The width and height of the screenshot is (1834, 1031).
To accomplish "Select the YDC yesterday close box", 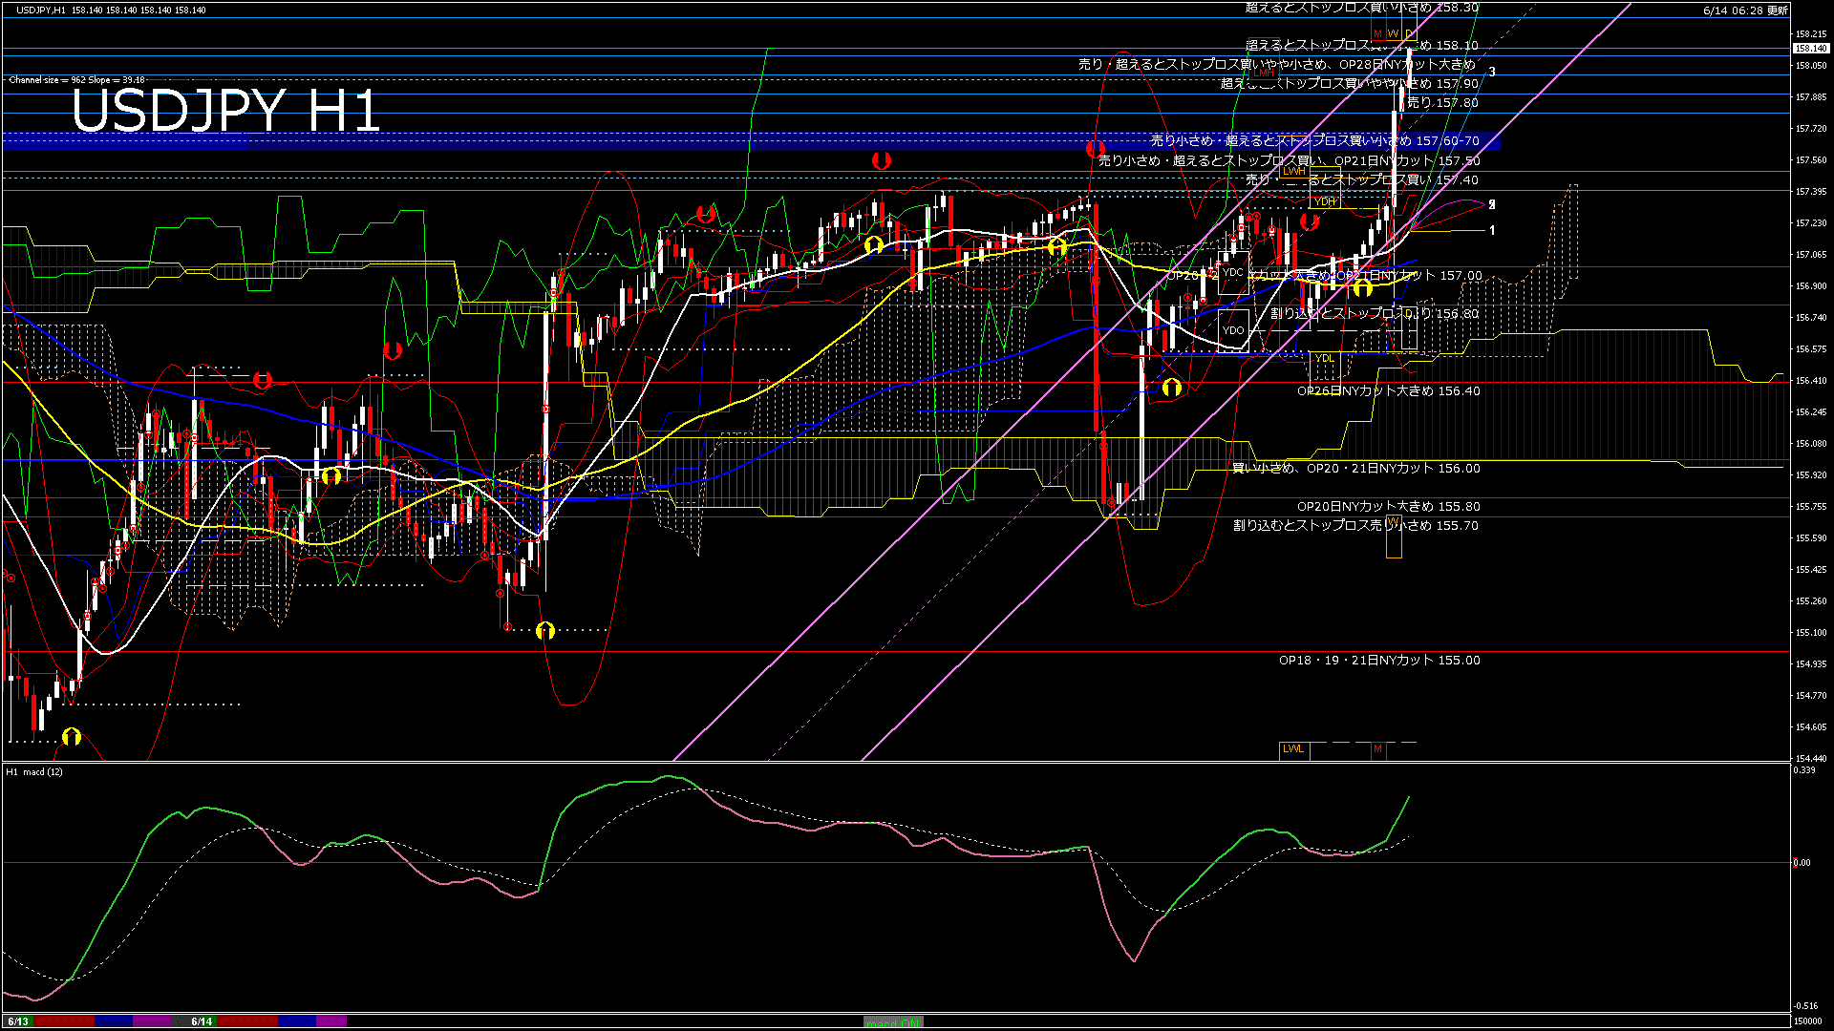I will click(x=1233, y=273).
